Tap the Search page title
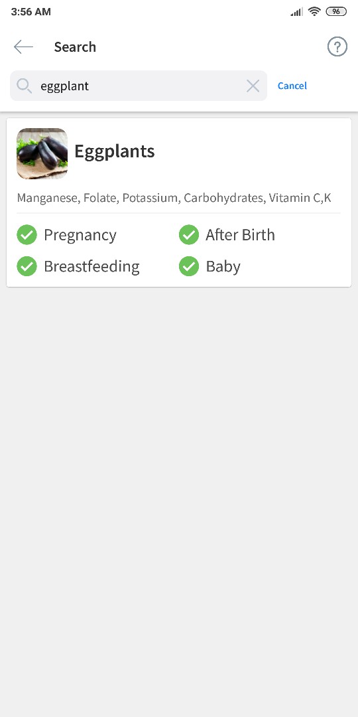Screen dimensions: 358x717 point(75,46)
